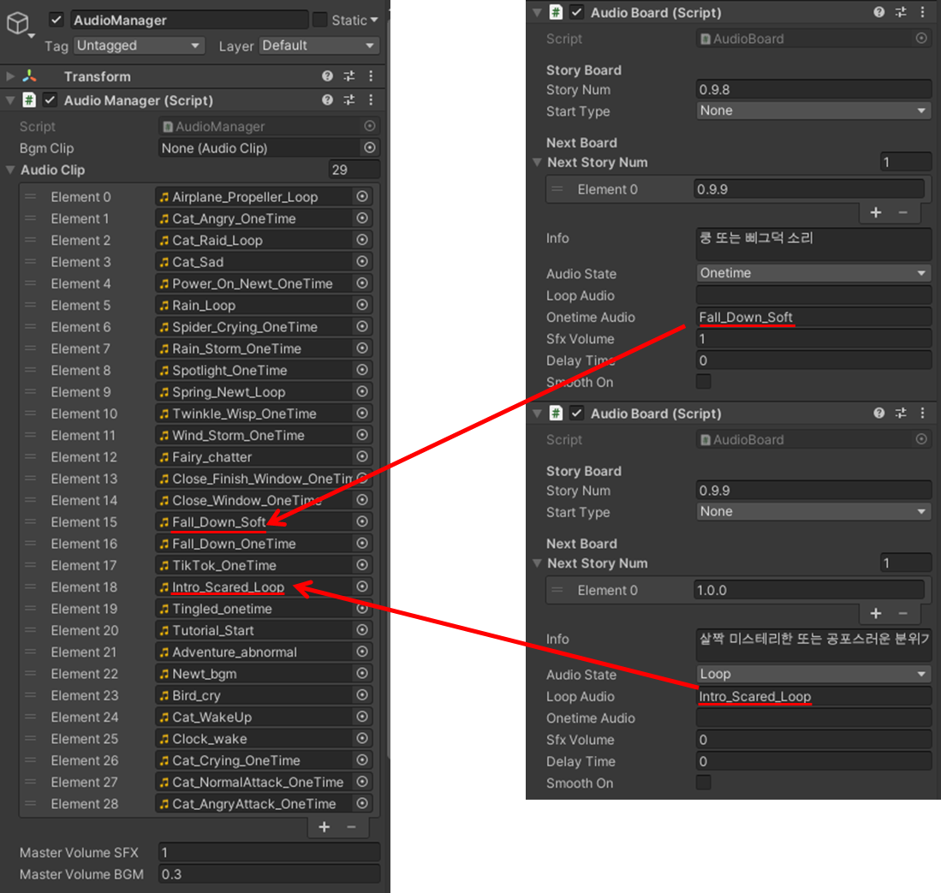Open Start Type dropdown for story 0.9.8
This screenshot has height=893, width=941.
[x=813, y=110]
